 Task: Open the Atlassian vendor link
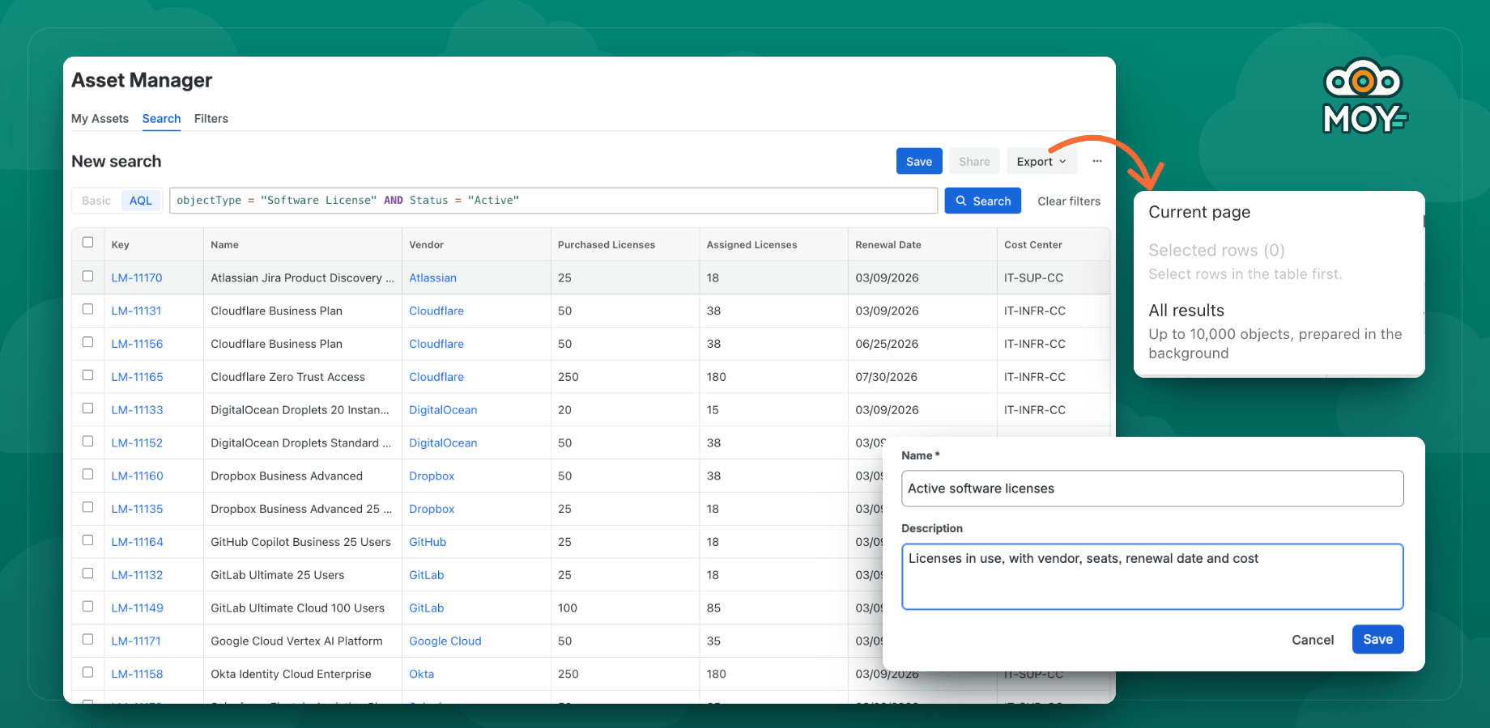(x=432, y=277)
